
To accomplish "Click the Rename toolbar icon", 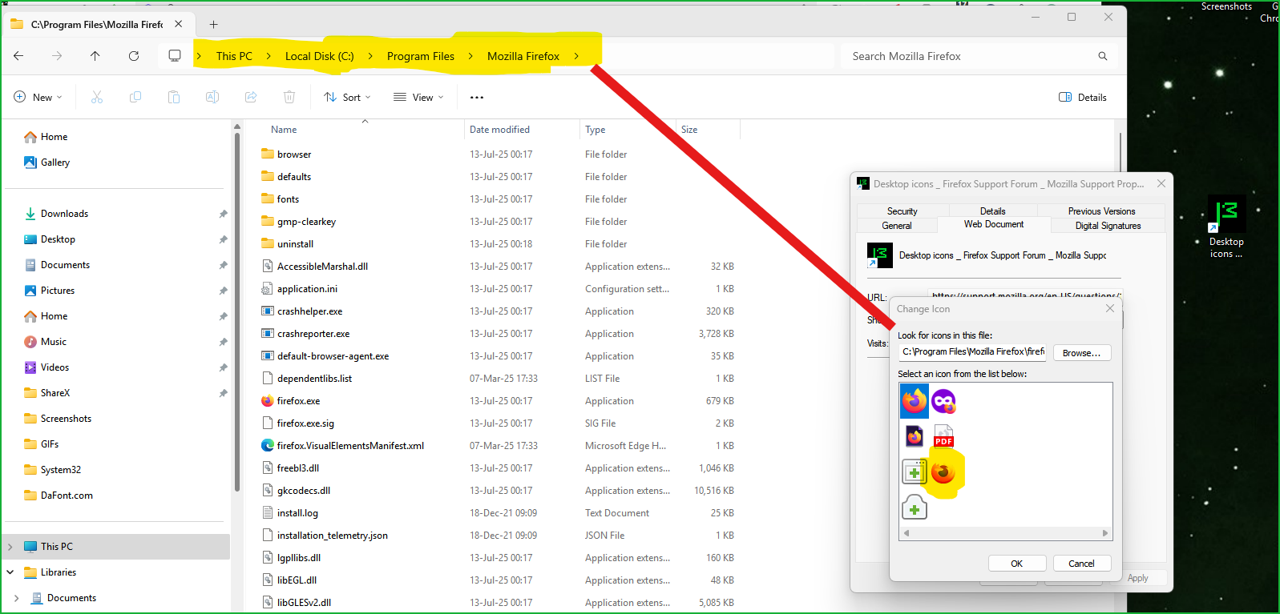I will [212, 97].
